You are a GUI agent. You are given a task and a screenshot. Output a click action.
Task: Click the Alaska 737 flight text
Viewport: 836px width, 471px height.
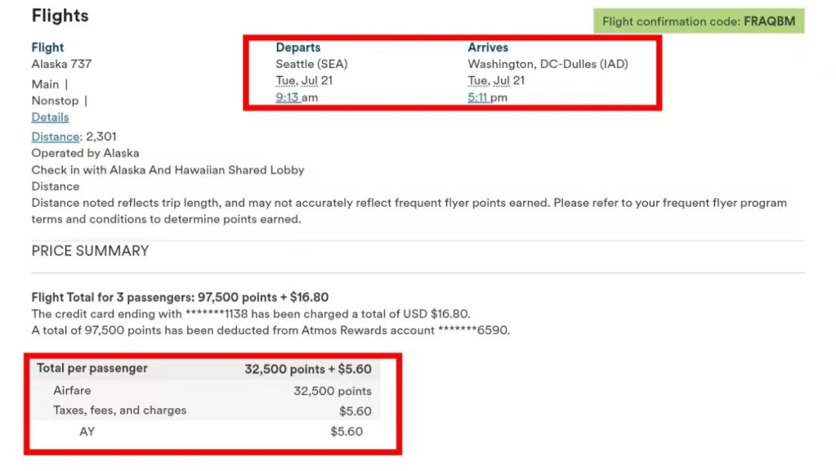[x=61, y=64]
